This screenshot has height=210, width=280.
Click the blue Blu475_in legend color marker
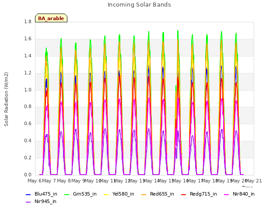(x=28, y=194)
